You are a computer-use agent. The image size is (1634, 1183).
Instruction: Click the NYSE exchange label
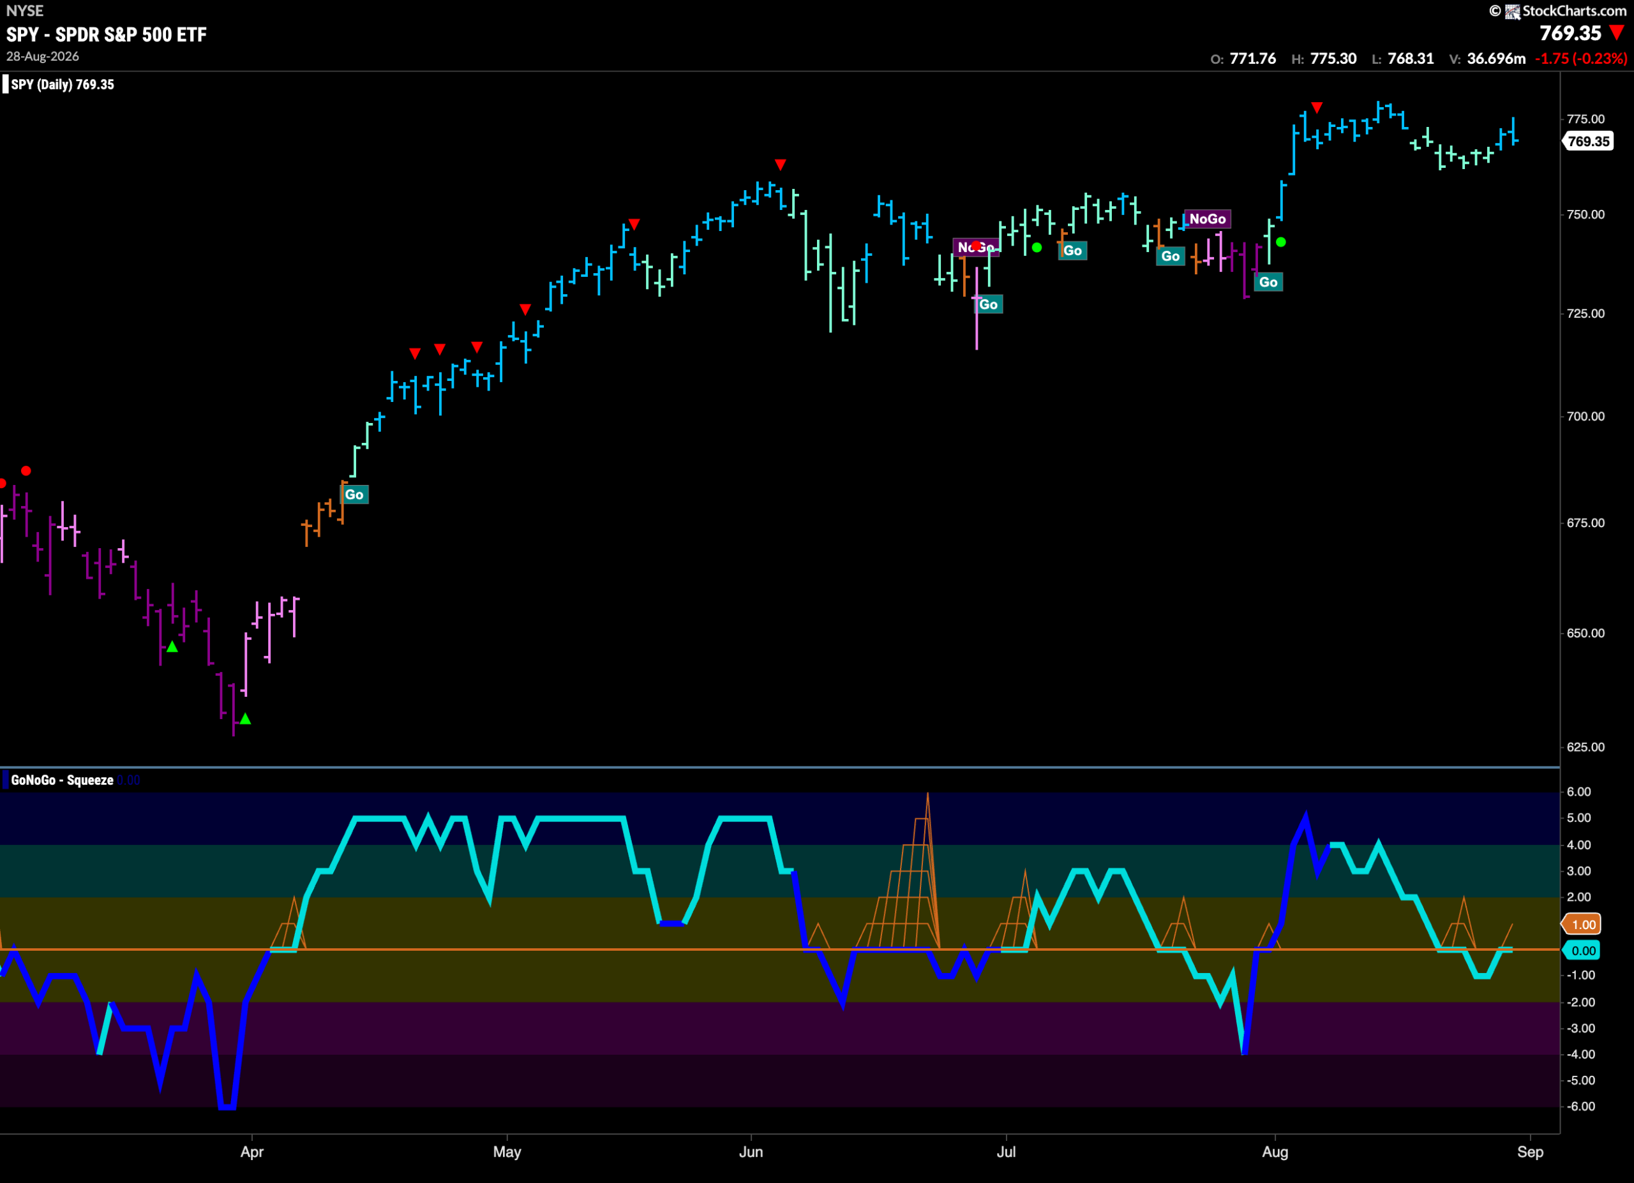[x=24, y=11]
